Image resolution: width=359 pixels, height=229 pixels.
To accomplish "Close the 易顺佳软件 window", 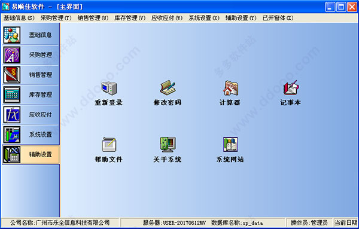I will (352, 7).
